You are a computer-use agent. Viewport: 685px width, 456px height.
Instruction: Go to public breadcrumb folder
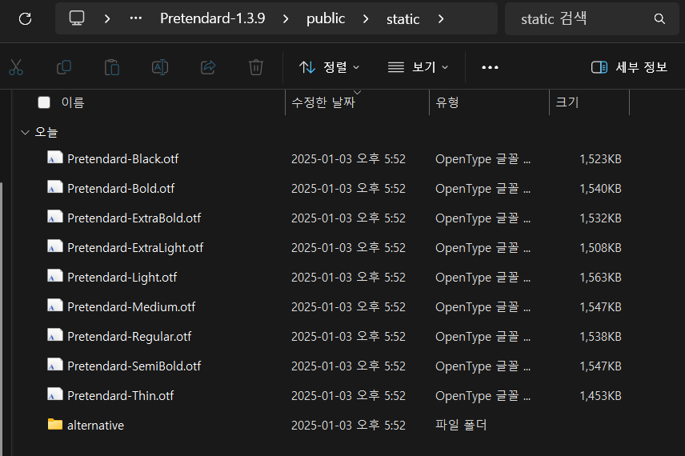coord(326,18)
